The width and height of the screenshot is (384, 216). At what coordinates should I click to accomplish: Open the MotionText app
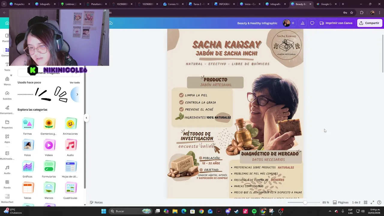click(x=7, y=199)
